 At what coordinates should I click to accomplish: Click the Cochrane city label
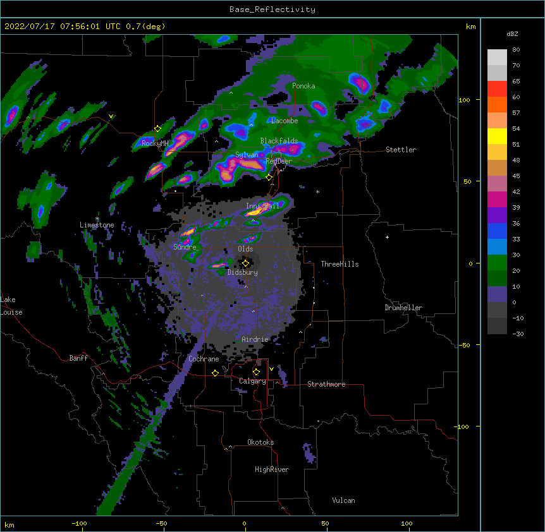click(x=204, y=359)
